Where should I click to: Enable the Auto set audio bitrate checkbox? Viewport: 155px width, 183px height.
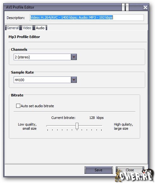click(x=18, y=106)
